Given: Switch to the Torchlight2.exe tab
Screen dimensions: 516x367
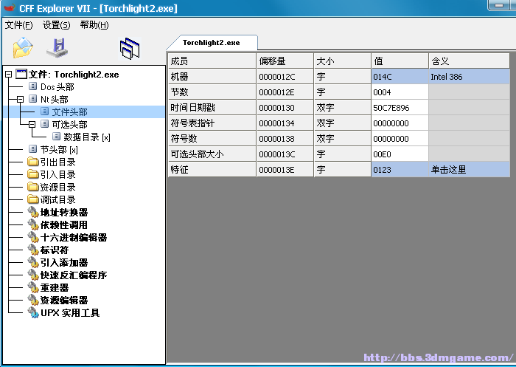Looking at the screenshot, I should coord(211,43).
